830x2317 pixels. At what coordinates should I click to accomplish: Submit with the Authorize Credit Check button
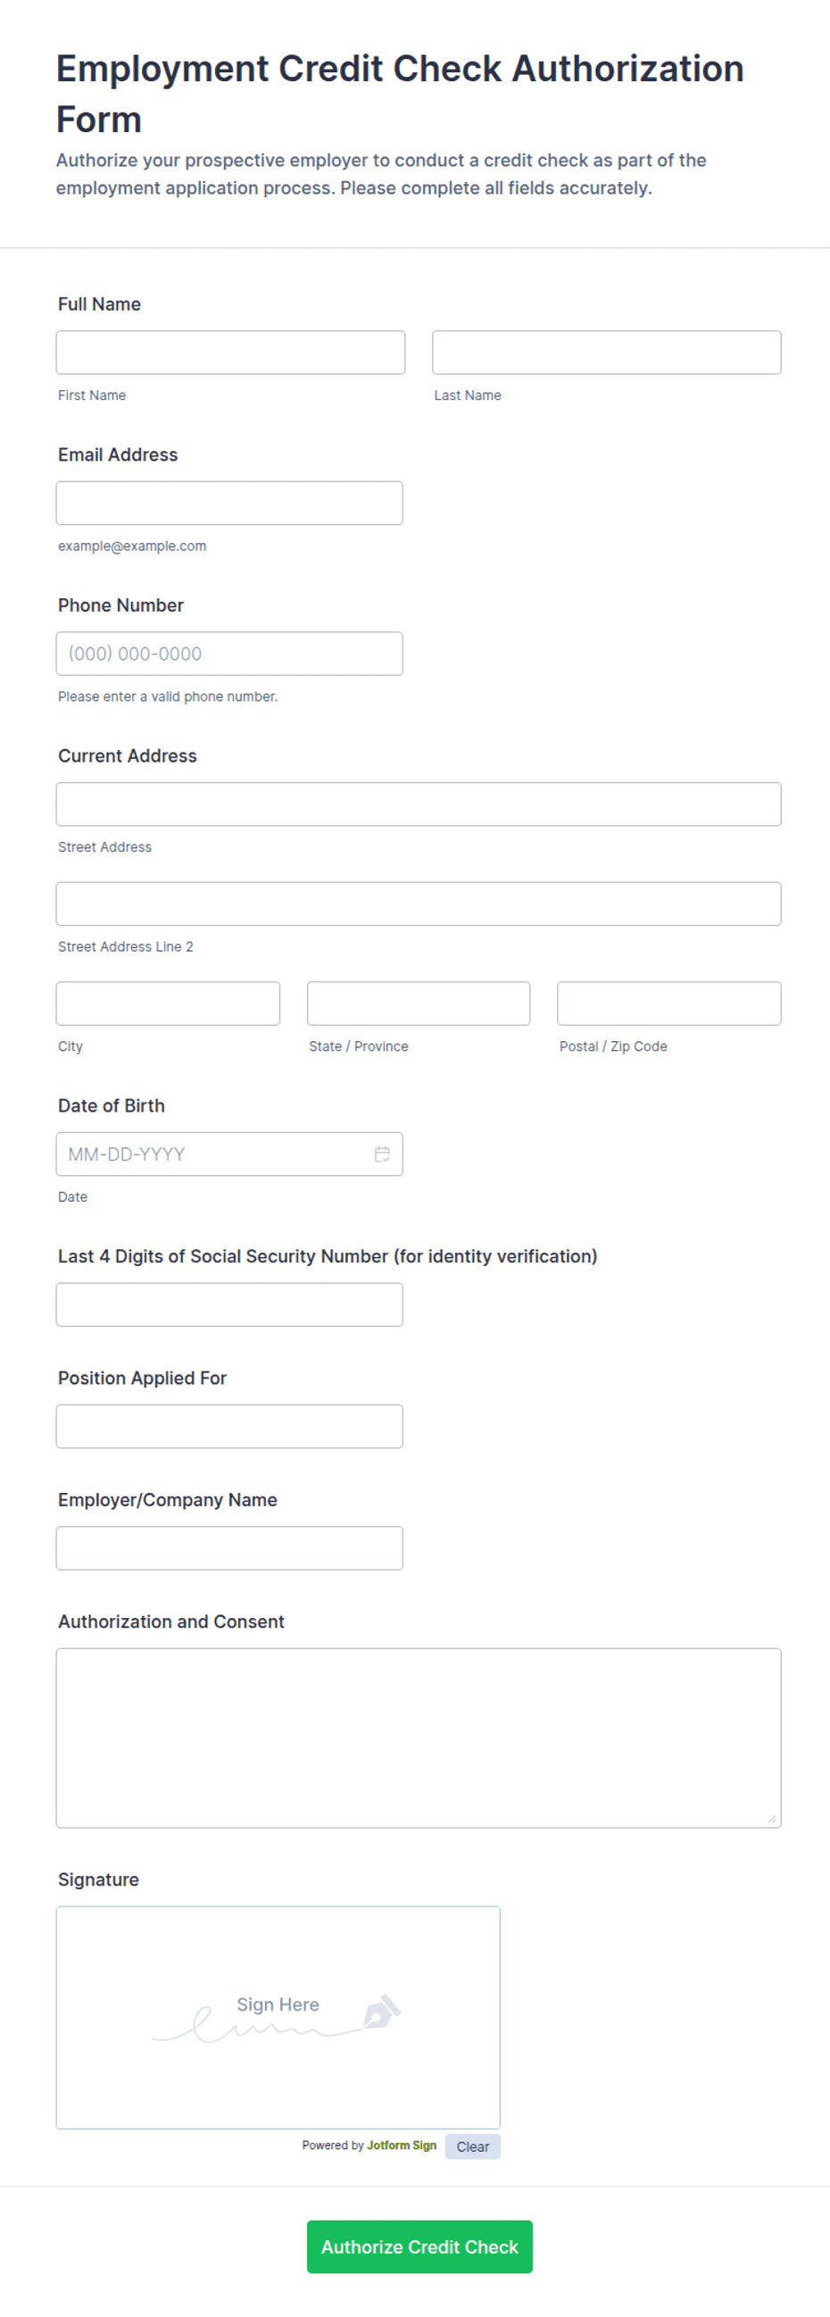(x=419, y=2246)
